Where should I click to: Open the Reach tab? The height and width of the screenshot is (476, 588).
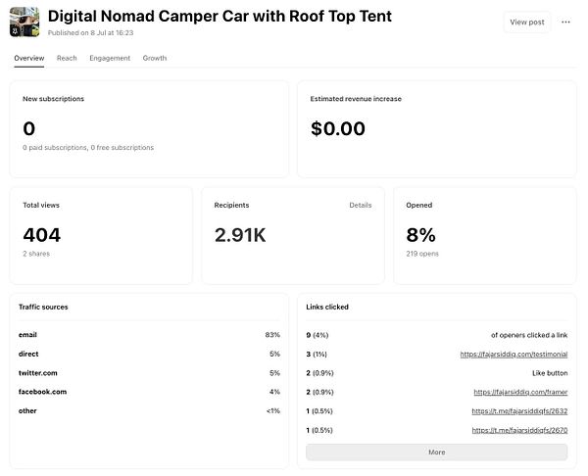67,58
